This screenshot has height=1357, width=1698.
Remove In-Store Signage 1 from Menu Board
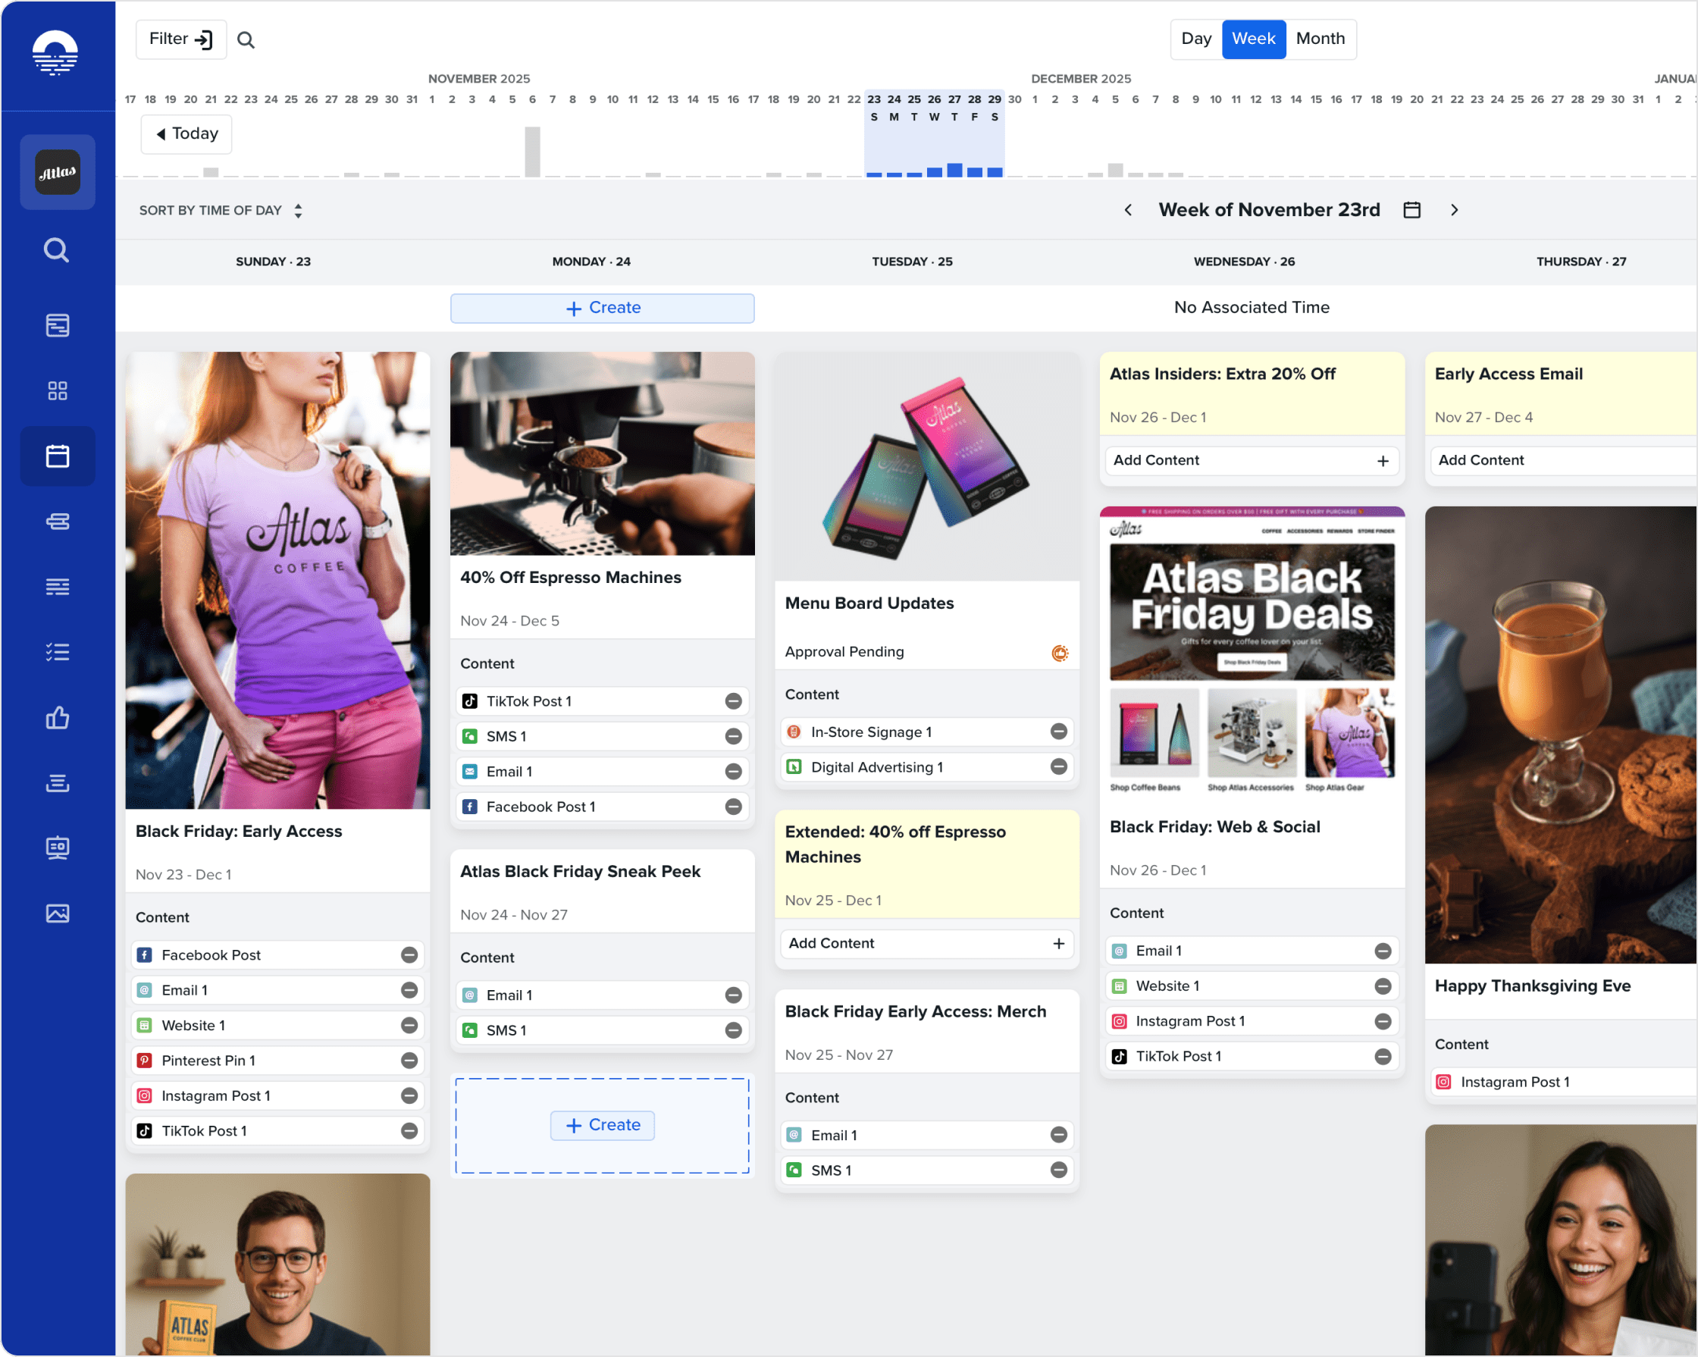coord(1057,732)
